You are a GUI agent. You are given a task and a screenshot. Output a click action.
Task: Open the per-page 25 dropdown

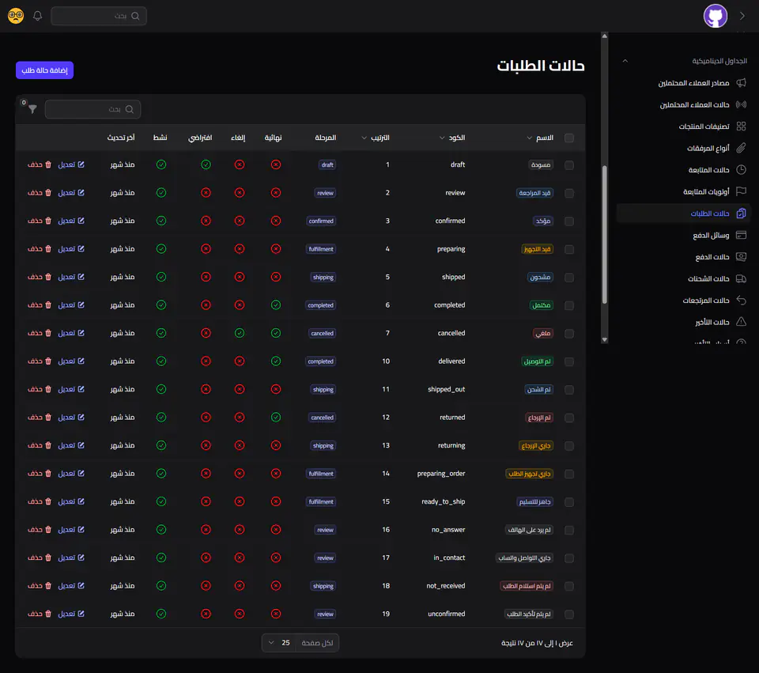coord(300,643)
